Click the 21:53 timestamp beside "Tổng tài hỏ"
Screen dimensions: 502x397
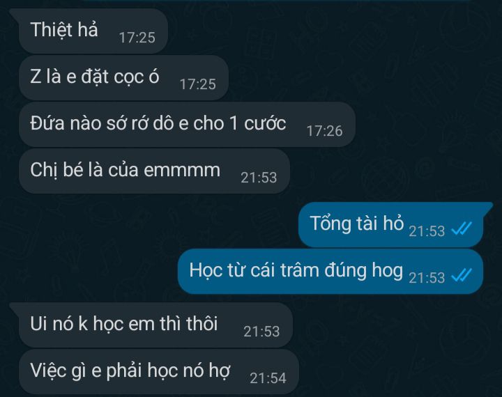(427, 231)
